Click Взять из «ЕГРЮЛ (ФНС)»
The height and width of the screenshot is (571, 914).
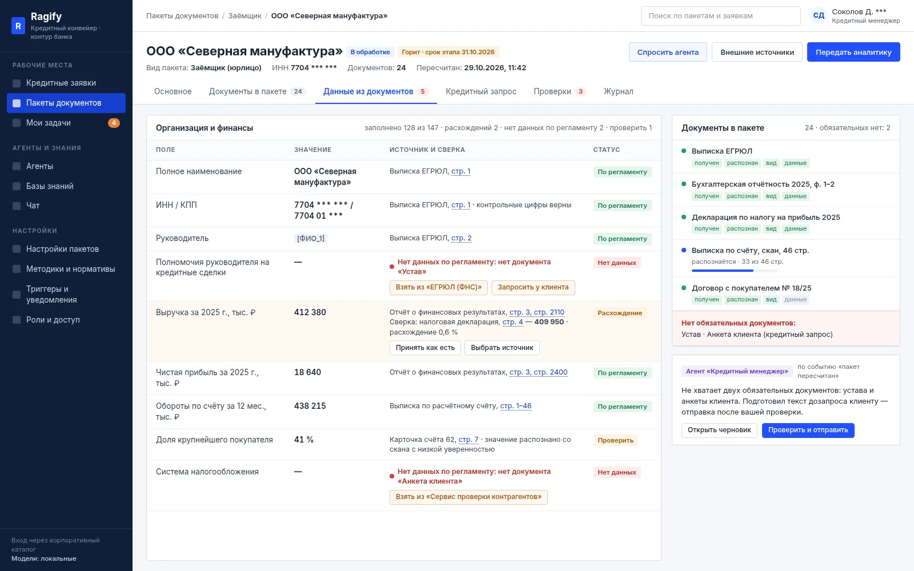click(439, 287)
